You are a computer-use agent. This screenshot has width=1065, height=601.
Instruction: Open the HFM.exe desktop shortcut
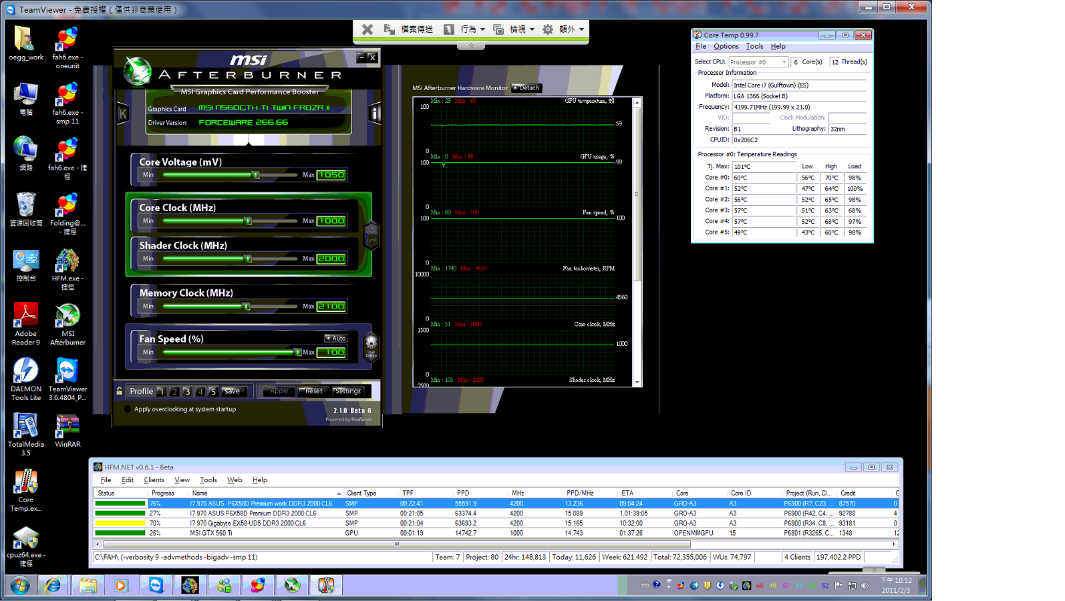(67, 269)
